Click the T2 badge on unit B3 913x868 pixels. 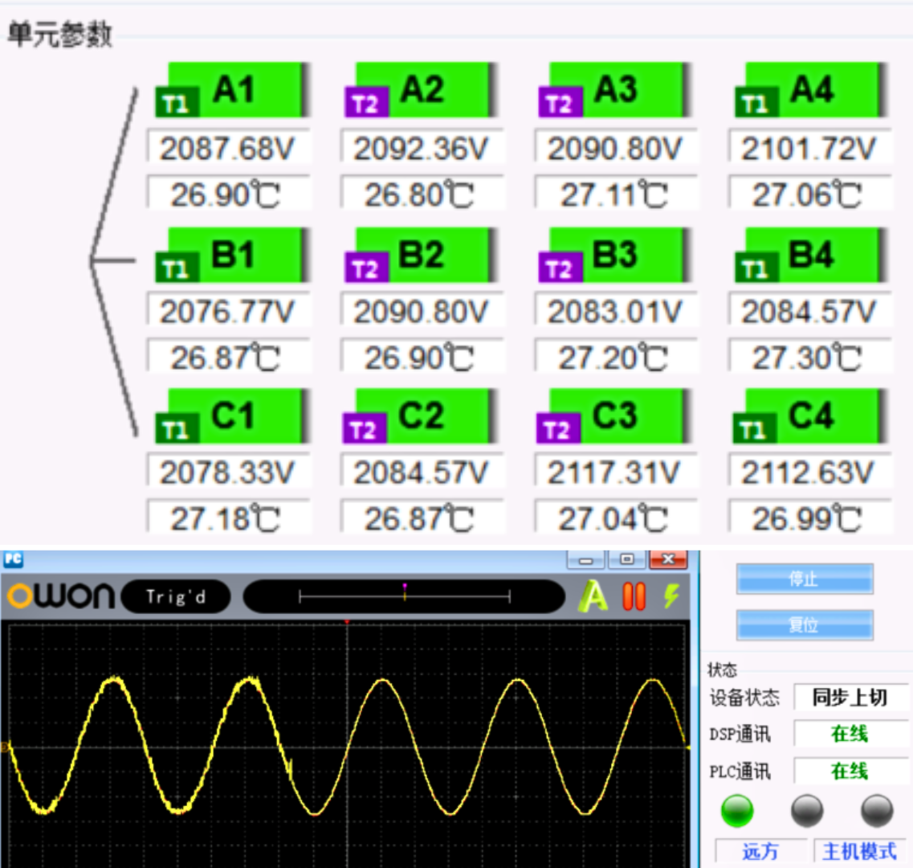coord(560,268)
